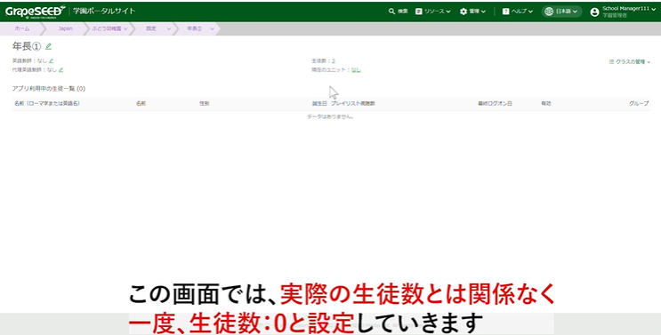Sort by 名前 column header

click(141, 103)
